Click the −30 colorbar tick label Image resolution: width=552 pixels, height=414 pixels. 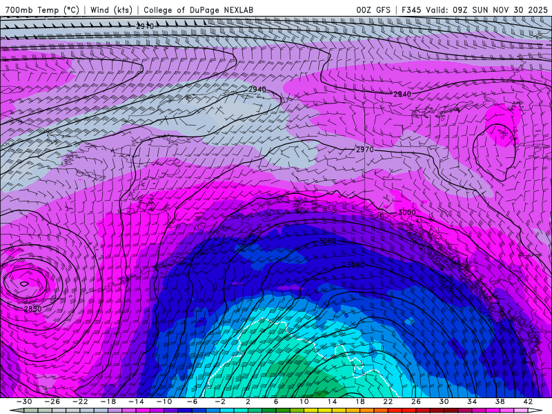point(24,402)
